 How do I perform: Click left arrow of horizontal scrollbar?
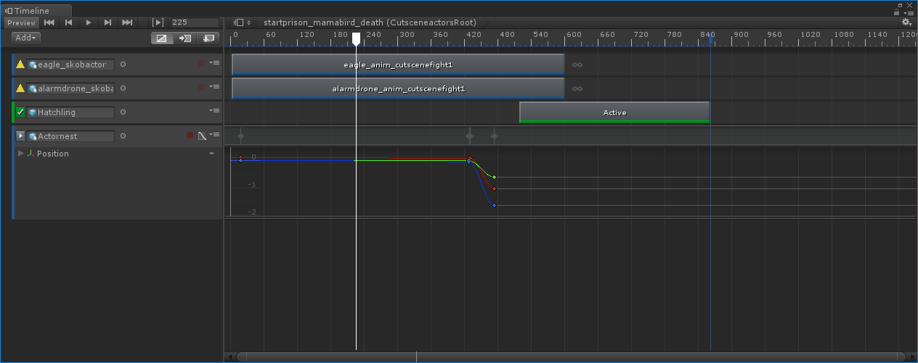point(230,356)
